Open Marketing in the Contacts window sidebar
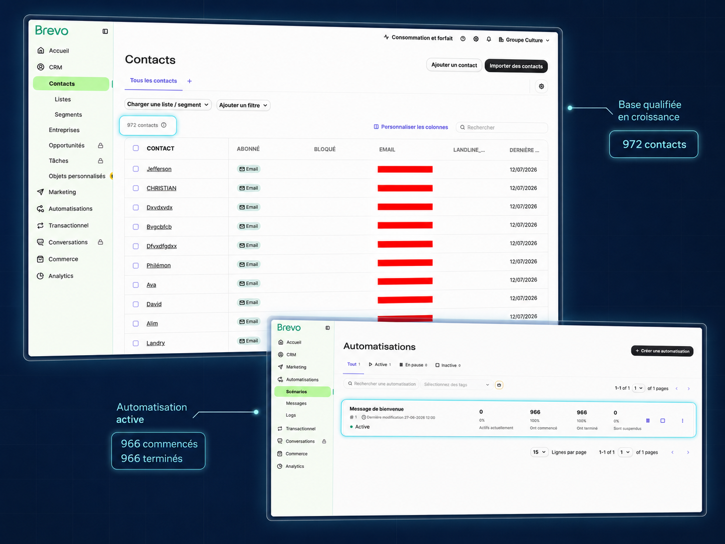 tap(56, 192)
